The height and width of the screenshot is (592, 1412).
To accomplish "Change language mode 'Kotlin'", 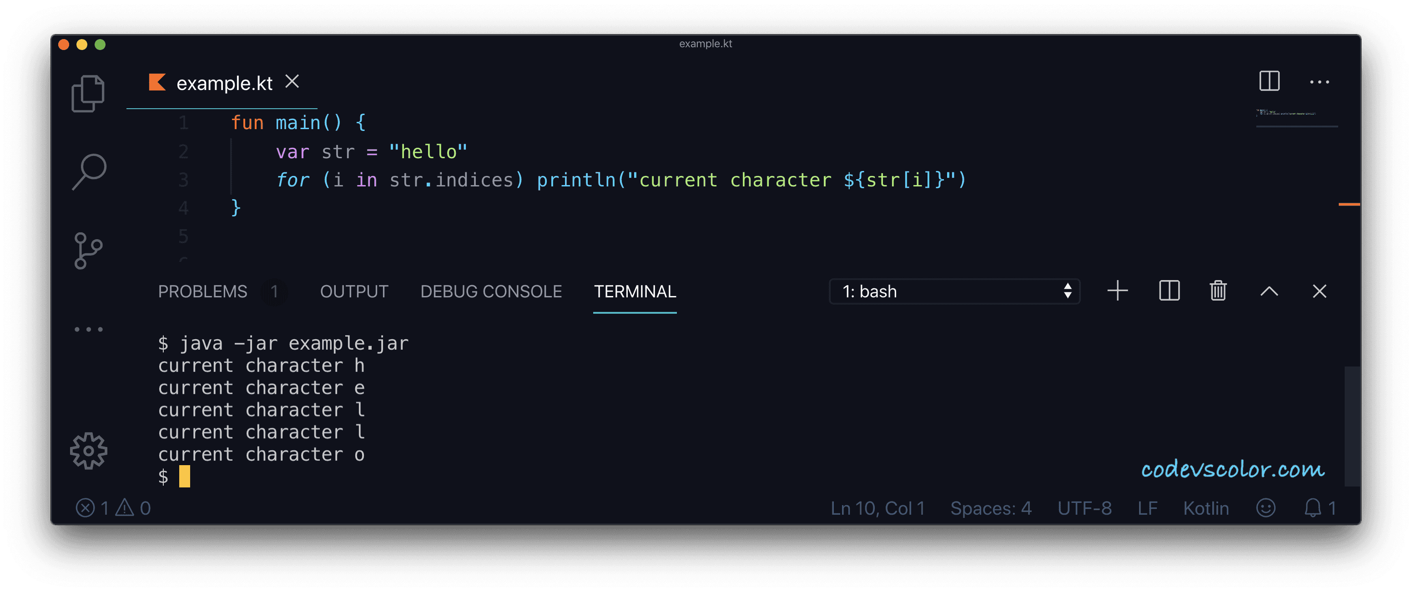I will coord(1206,508).
